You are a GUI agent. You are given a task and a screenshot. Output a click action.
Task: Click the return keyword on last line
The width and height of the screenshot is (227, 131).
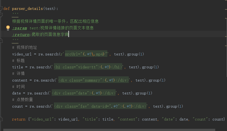(x=19, y=119)
